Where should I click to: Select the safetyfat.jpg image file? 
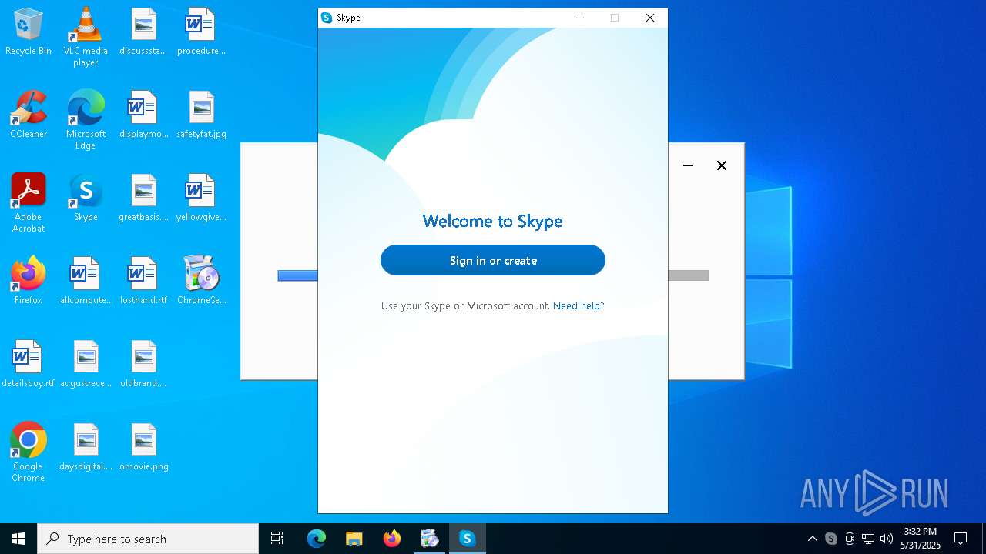click(201, 115)
